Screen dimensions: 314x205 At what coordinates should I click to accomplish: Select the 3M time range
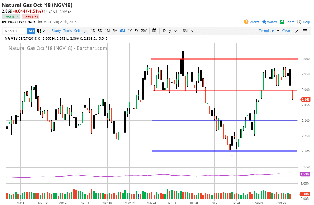[115, 31]
